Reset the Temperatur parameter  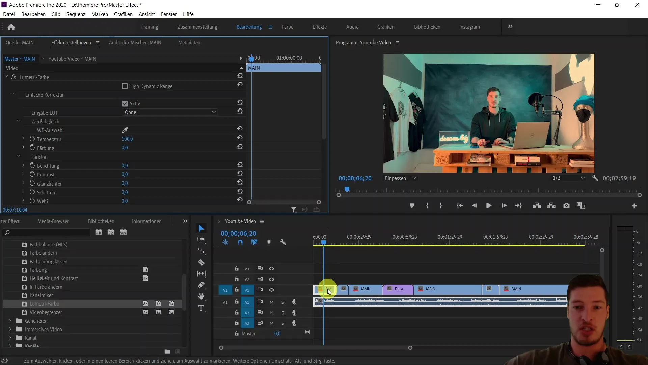click(x=240, y=138)
